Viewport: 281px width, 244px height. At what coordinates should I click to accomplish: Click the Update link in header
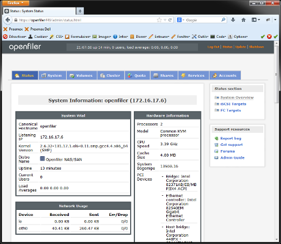[x=241, y=47]
